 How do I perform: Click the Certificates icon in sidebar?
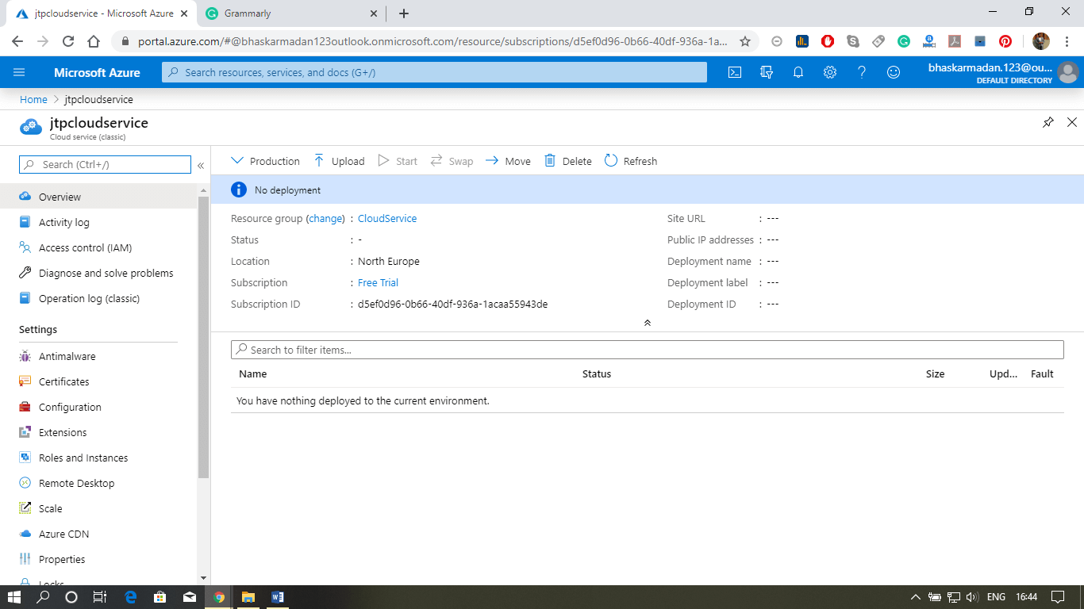click(25, 381)
